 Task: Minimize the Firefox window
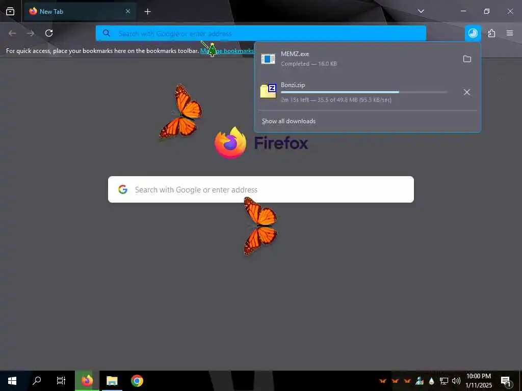point(463,11)
